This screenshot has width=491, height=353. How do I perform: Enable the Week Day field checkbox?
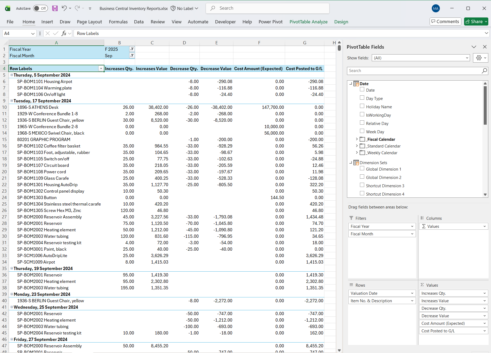pyautogui.click(x=362, y=131)
